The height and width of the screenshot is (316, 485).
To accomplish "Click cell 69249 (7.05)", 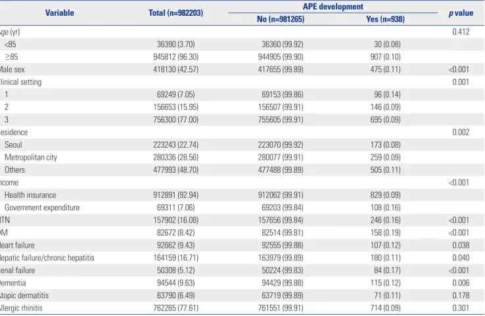I will pyautogui.click(x=175, y=95).
